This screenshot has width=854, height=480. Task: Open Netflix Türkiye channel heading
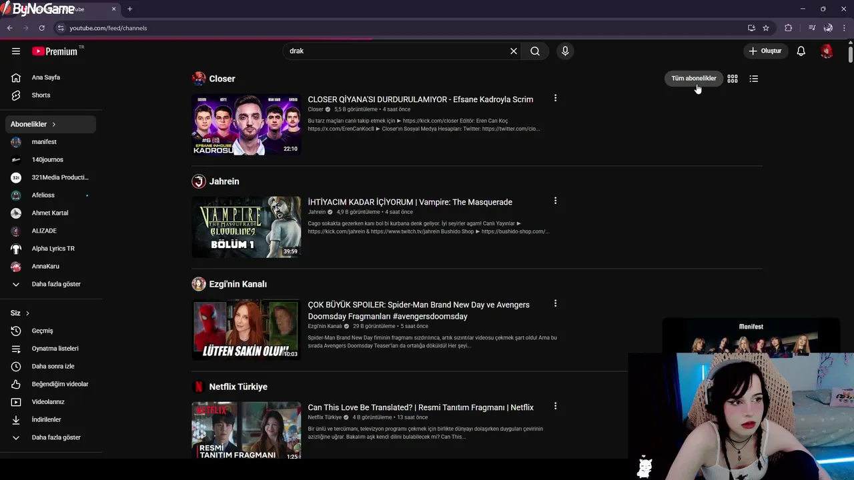point(238,387)
